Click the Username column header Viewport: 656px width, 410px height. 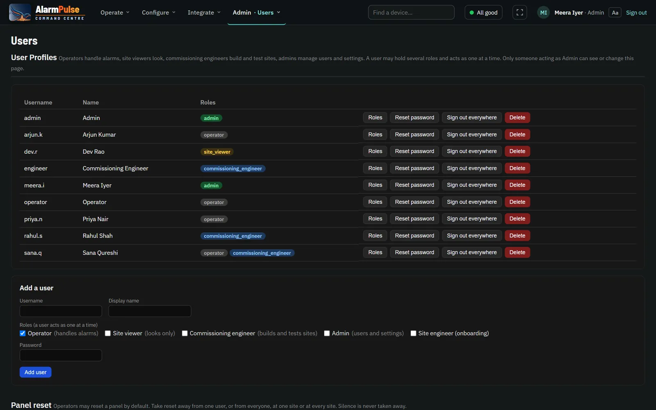tap(38, 102)
